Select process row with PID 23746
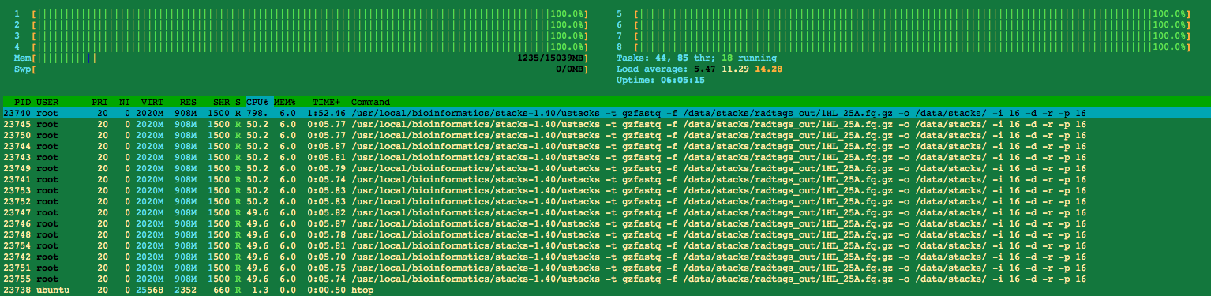This screenshot has width=1211, height=296. click(x=605, y=223)
